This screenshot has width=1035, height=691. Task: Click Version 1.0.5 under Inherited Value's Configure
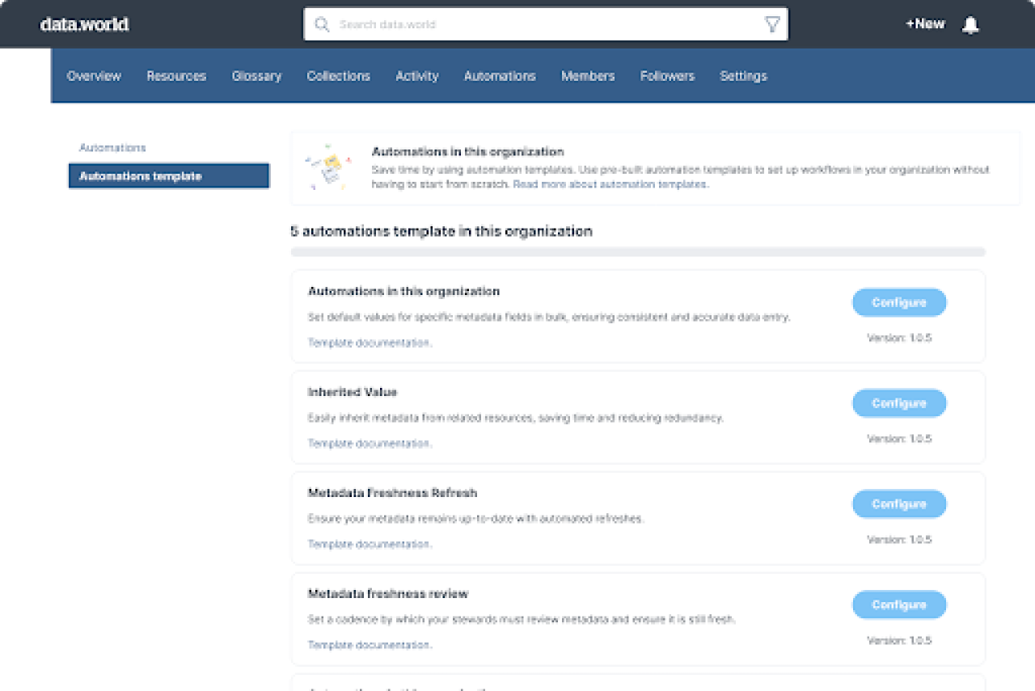(x=899, y=439)
